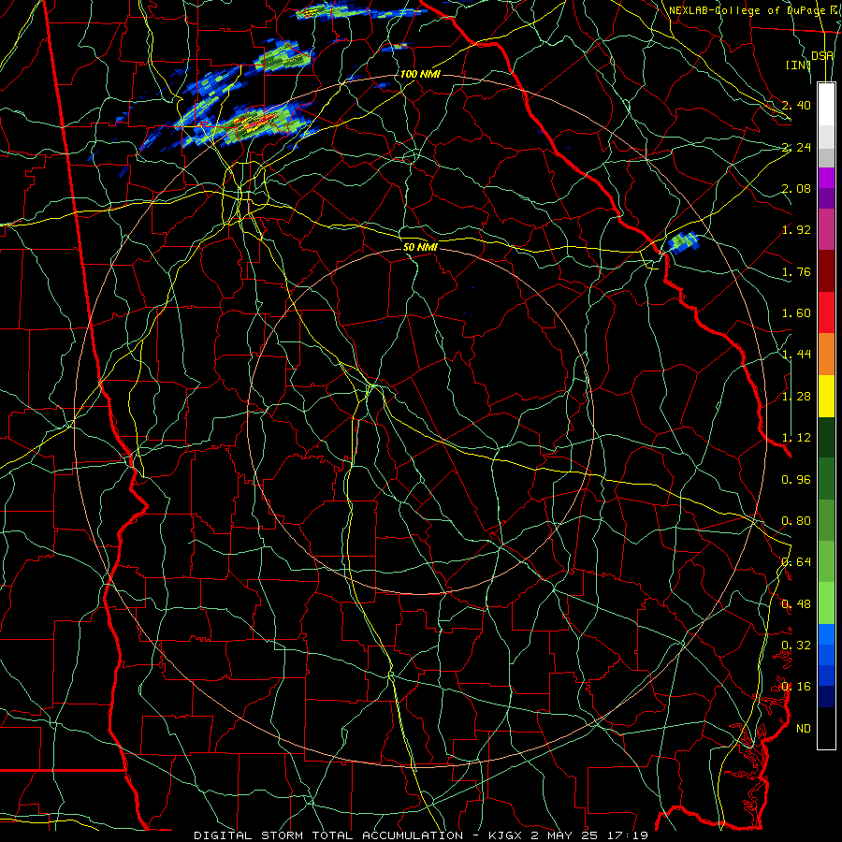Image resolution: width=842 pixels, height=842 pixels.
Task: Click the KJGX radar site identifier
Action: coord(506,835)
